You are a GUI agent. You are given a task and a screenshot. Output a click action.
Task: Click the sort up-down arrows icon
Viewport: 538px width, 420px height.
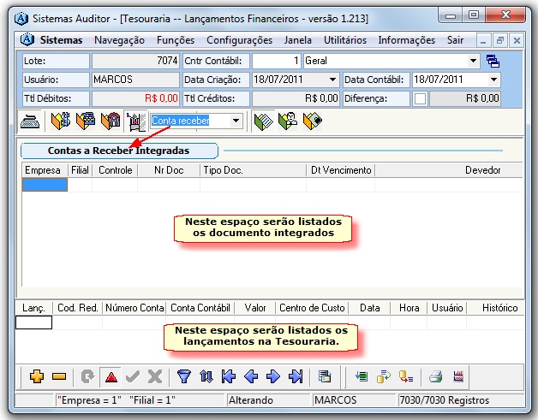206,376
